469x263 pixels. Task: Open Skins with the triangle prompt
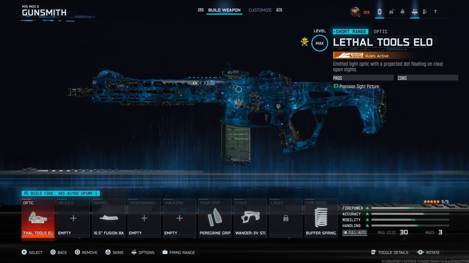(114, 252)
